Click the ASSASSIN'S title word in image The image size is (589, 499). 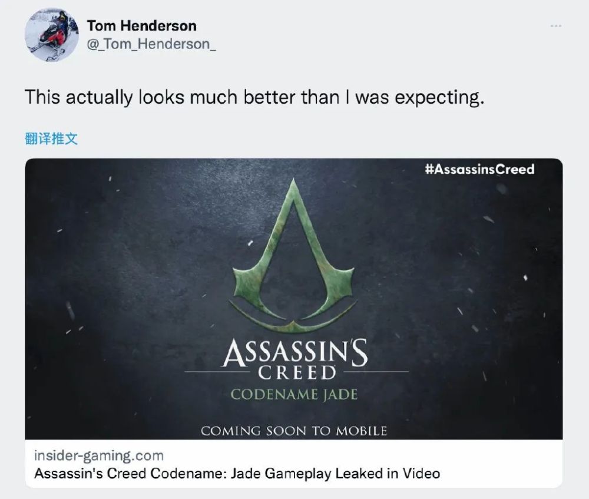tap(295, 352)
